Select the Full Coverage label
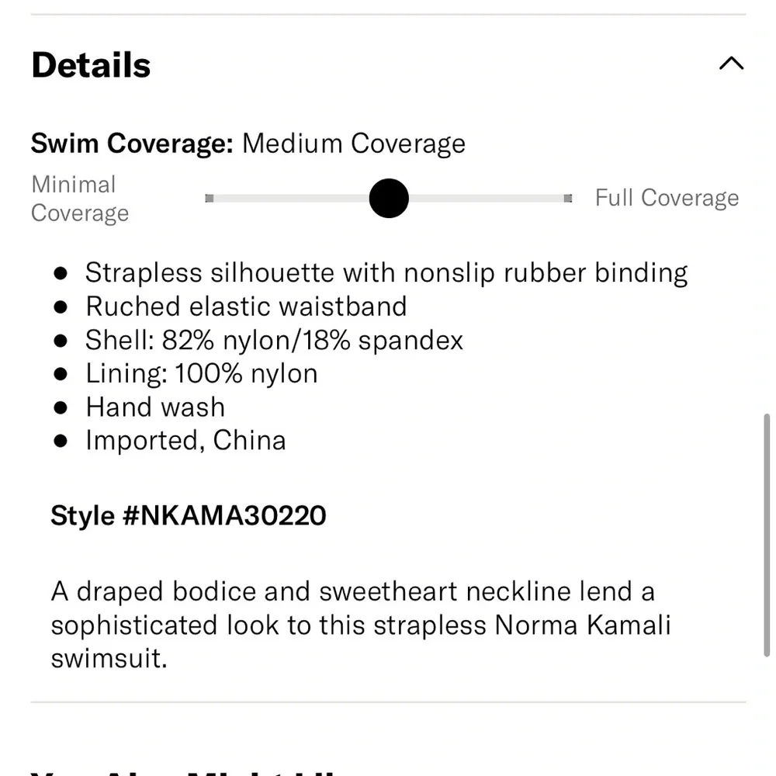 (667, 198)
